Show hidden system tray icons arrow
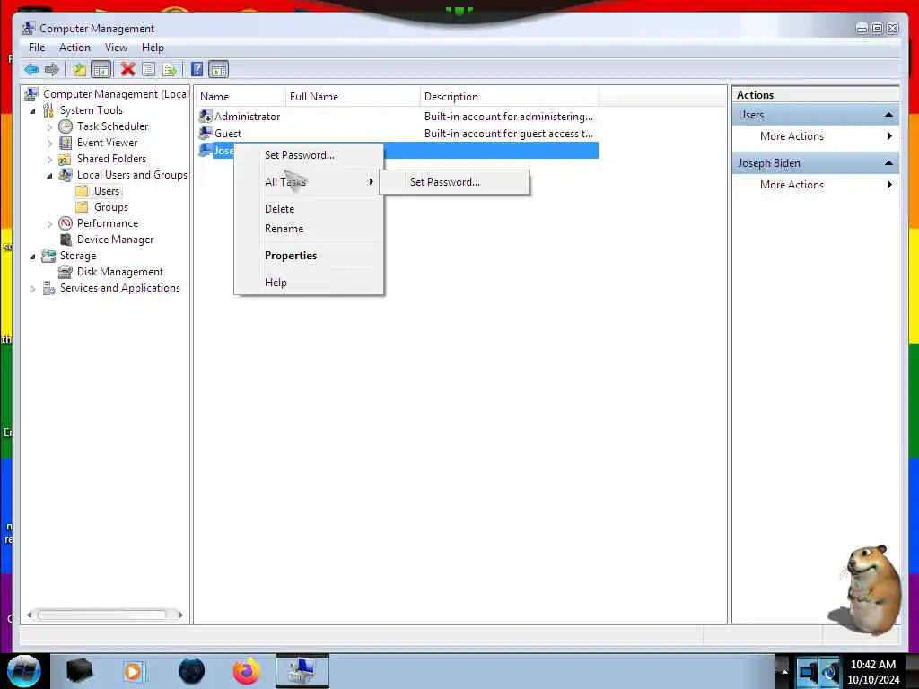The height and width of the screenshot is (689, 919). coord(784,671)
